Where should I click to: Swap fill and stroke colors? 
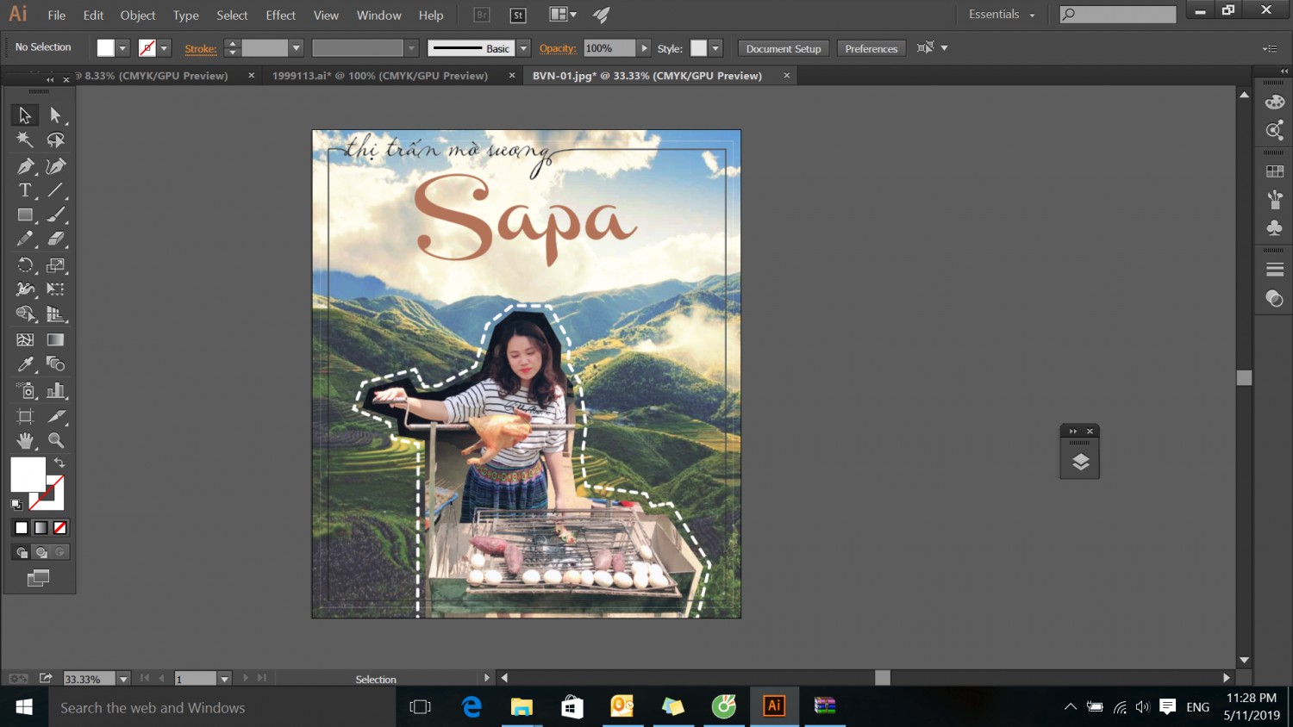tap(59, 463)
